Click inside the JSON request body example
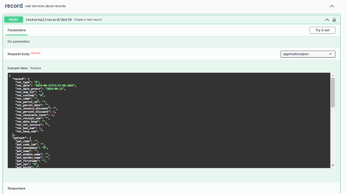 (149, 119)
